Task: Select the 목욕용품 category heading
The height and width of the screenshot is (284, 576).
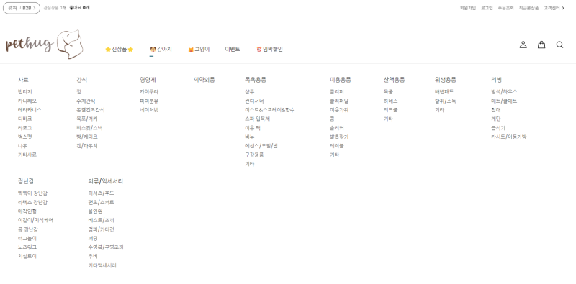Action: 256,80
